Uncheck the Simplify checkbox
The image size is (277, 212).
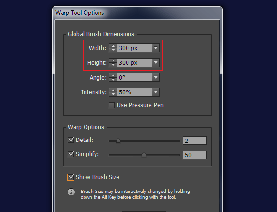(71, 154)
